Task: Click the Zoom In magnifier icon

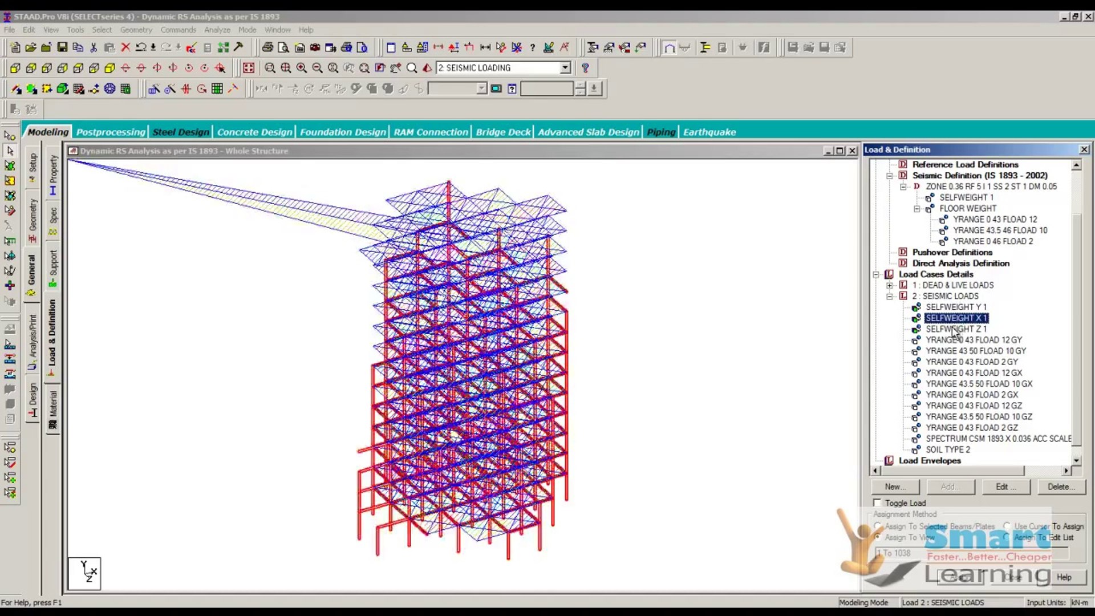Action: coord(301,68)
